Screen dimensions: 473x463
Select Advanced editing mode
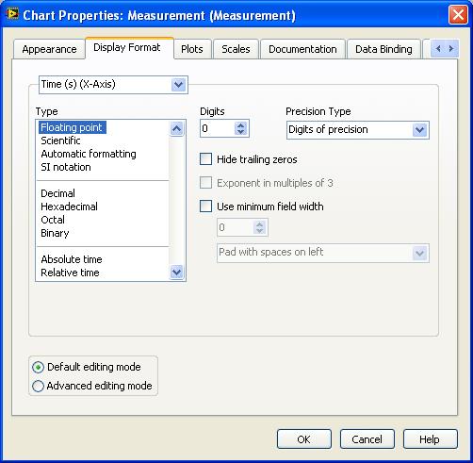tap(38, 386)
